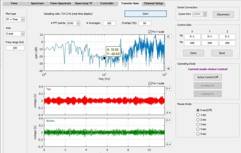The height and width of the screenshot is (153, 241).
Task: Select the 0 sec(Off) pause option
Action: coord(198,110)
